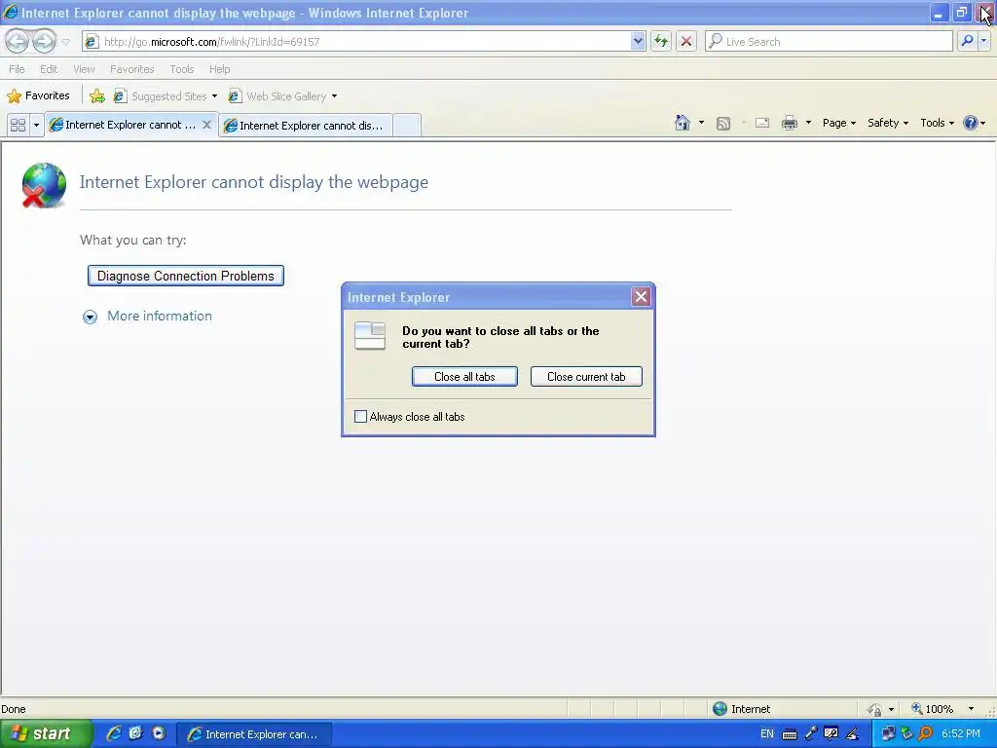The image size is (997, 748).
Task: Click the Search magnifier button
Action: click(x=967, y=41)
